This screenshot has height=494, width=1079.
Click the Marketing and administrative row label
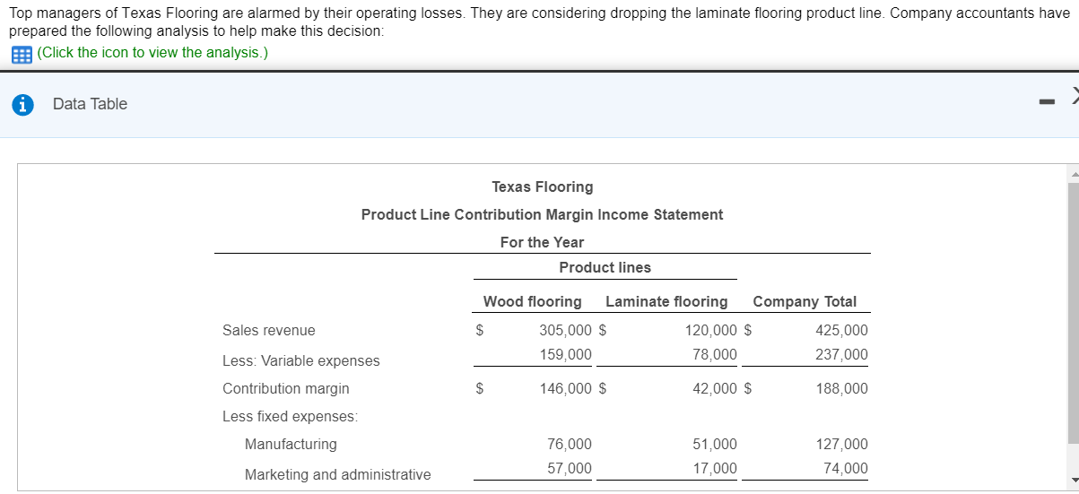[x=337, y=474]
